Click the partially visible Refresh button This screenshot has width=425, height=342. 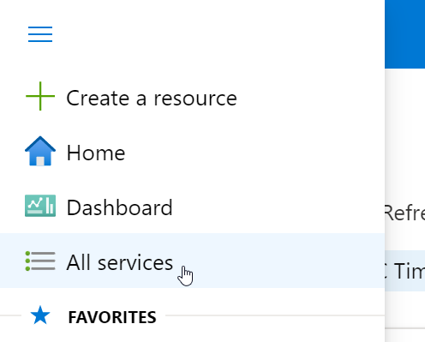point(404,213)
